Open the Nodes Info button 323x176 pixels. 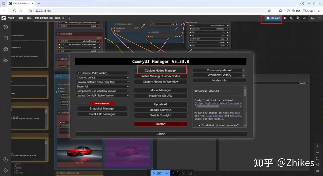[219, 80]
